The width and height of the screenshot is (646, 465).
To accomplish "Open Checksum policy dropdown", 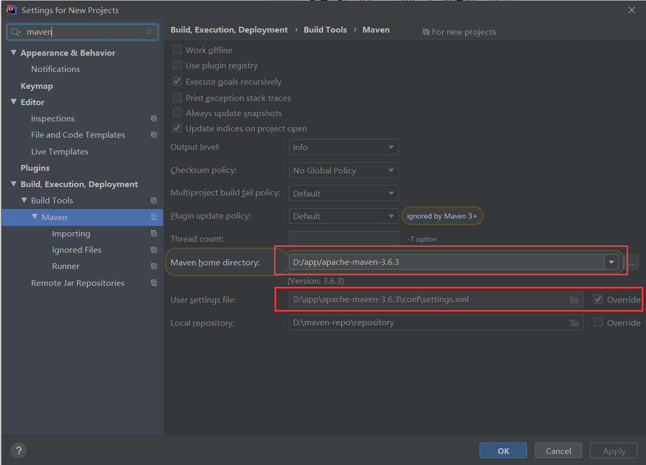I will click(x=344, y=170).
